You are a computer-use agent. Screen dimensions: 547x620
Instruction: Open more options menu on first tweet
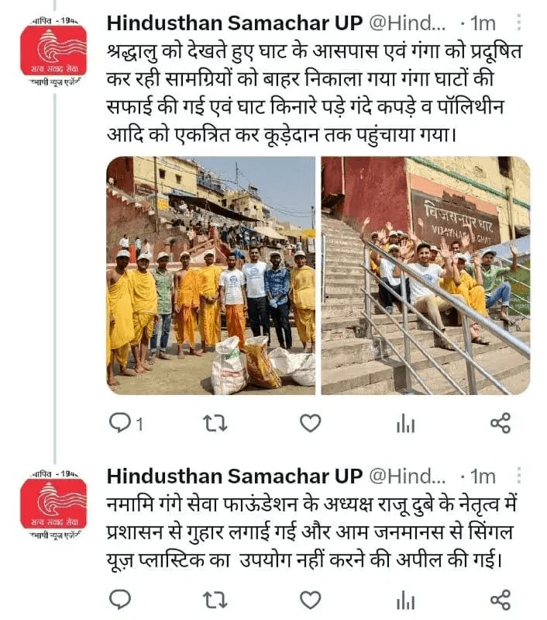[x=519, y=23]
